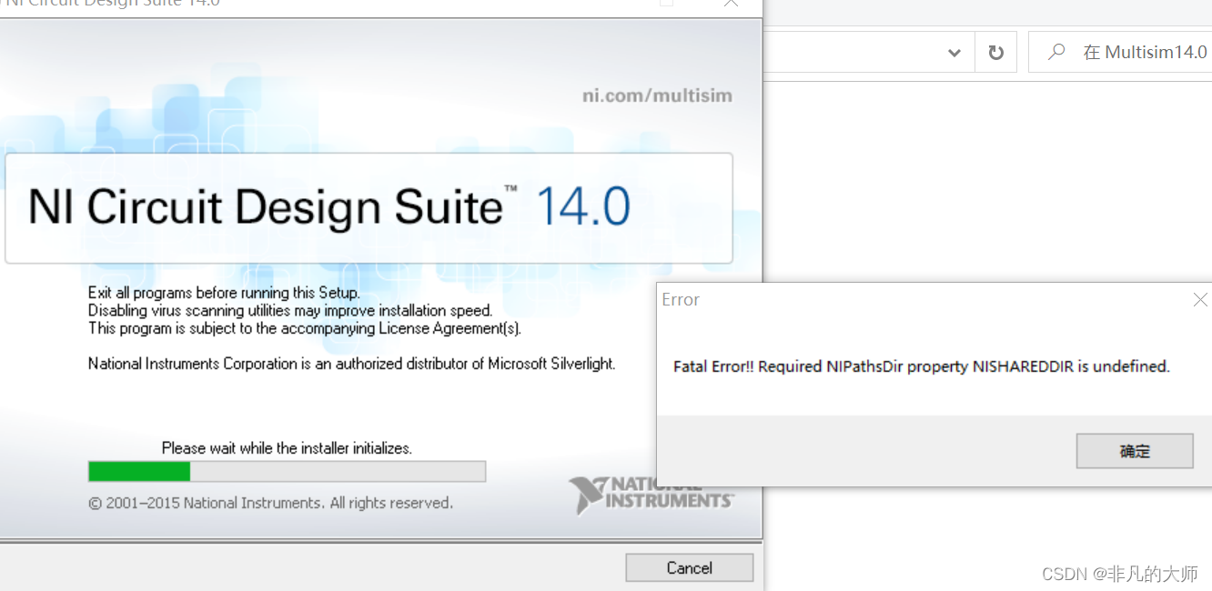Close the Error dialog
The height and width of the screenshot is (591, 1212).
[x=1200, y=299]
